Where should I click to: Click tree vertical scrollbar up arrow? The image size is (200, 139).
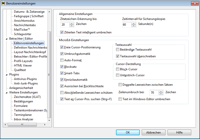pos(49,12)
